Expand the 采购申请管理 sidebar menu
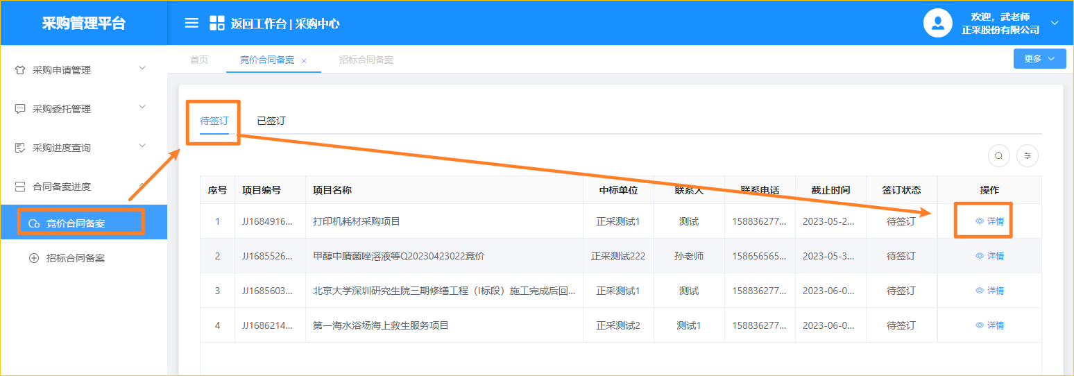 (142, 68)
